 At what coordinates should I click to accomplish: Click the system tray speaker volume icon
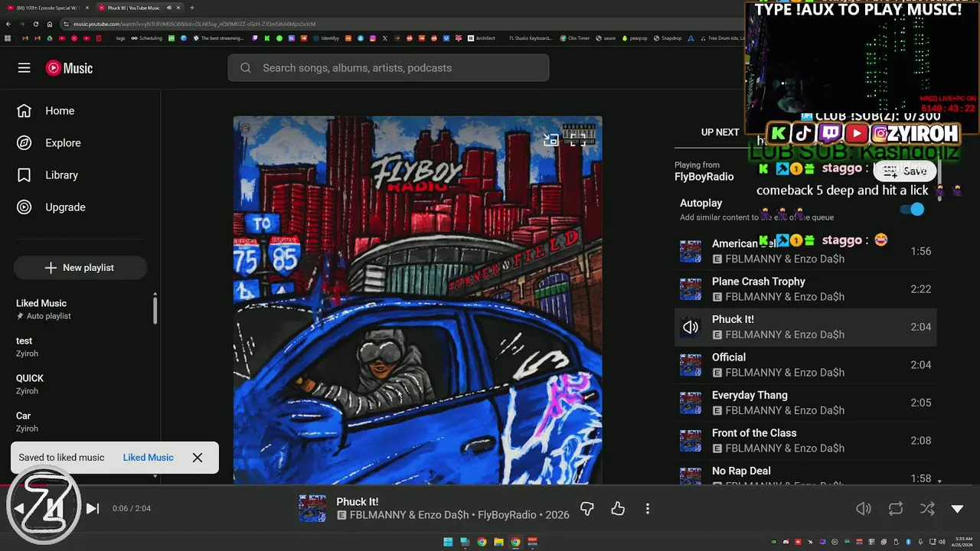942,542
